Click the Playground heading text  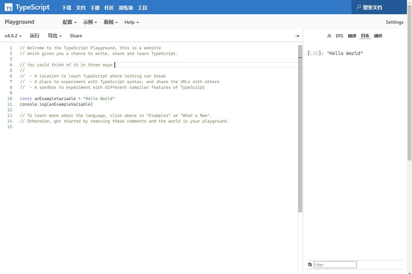click(x=20, y=22)
